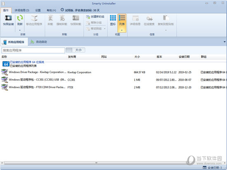227x170 pixels.
Task: Click the 详细信息 details ribbon icon
Action: (135, 18)
